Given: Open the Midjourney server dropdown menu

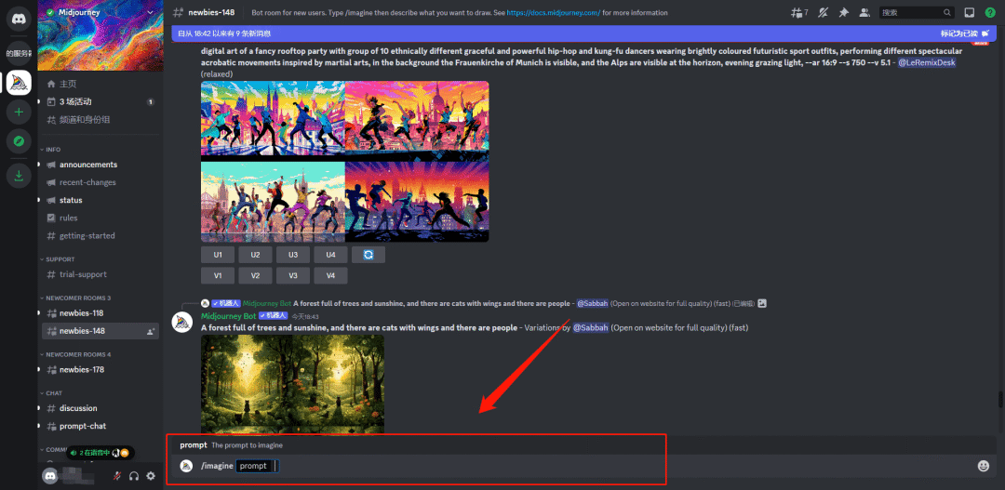Looking at the screenshot, I should pyautogui.click(x=98, y=12).
